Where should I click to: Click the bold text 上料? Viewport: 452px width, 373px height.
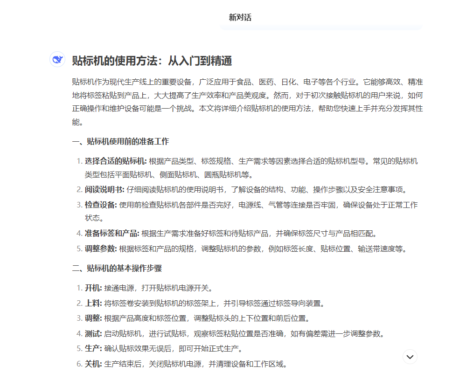pos(93,303)
